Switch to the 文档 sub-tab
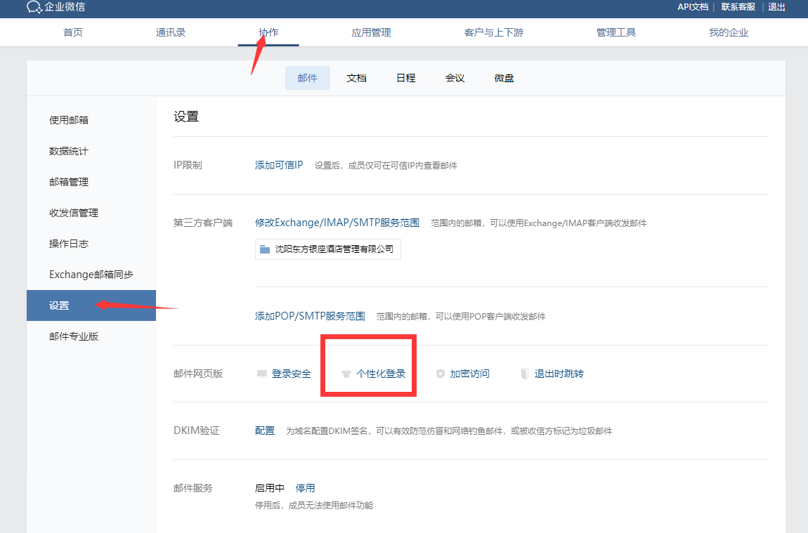808x533 pixels. click(357, 78)
